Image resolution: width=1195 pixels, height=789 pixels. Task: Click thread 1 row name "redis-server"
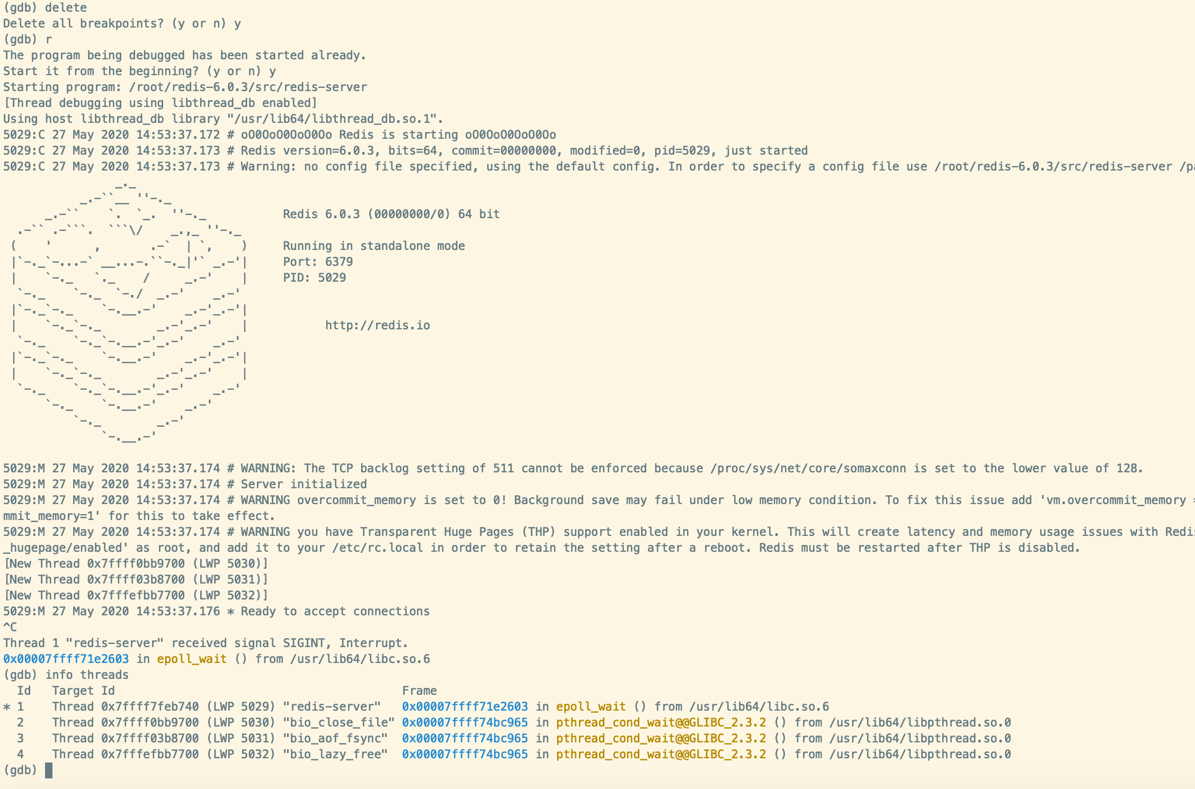pos(332,707)
